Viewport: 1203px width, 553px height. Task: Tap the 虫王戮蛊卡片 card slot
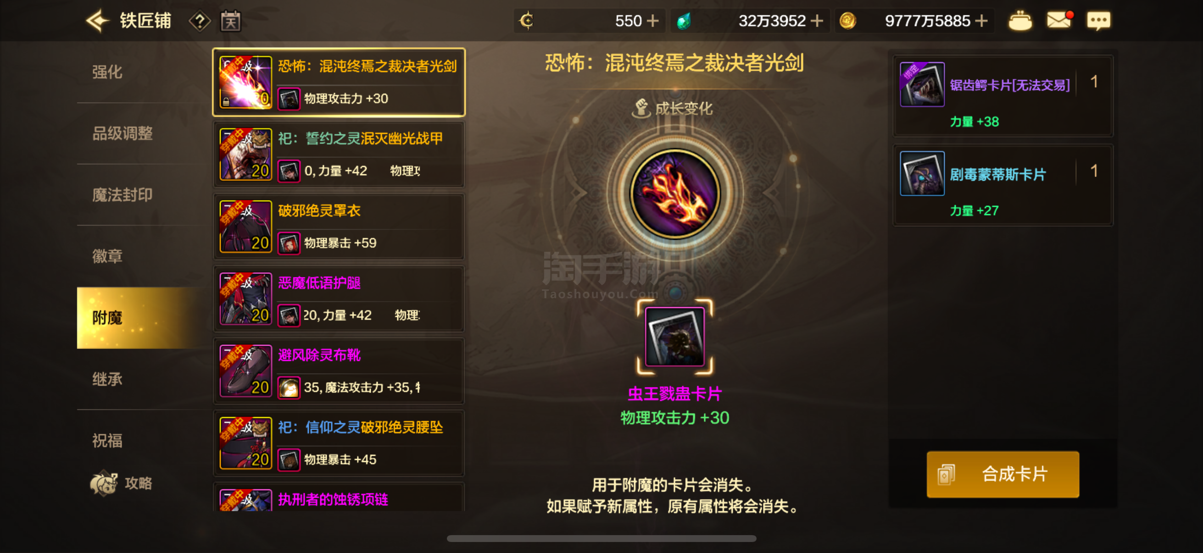pos(675,337)
